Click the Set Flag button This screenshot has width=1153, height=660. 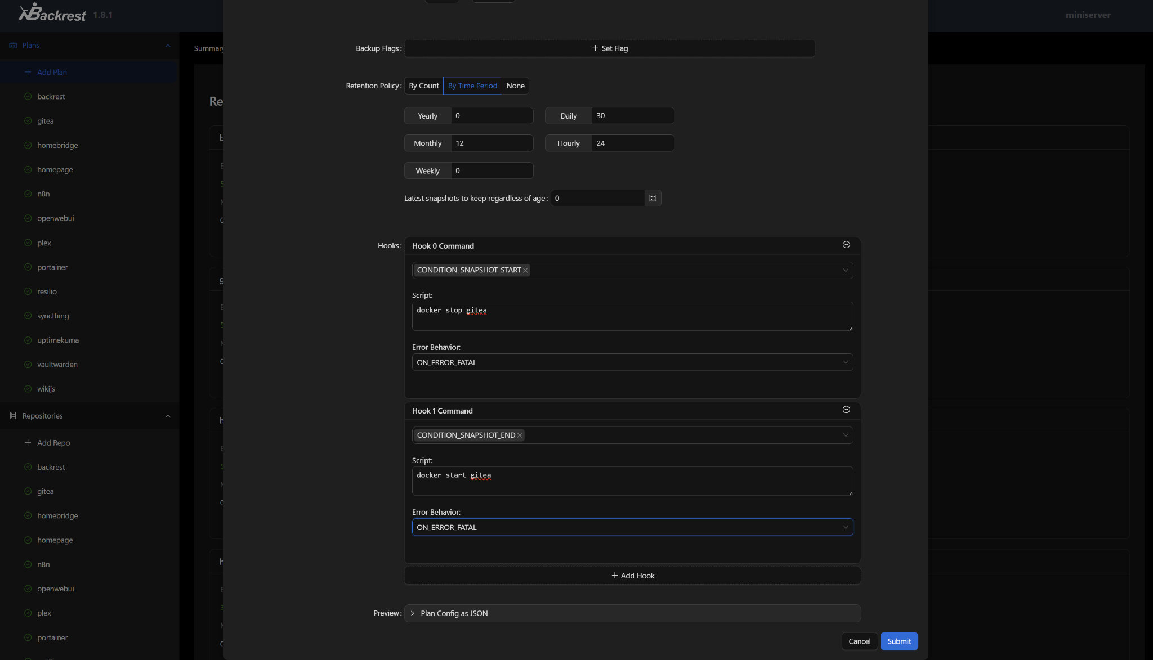[x=610, y=48]
